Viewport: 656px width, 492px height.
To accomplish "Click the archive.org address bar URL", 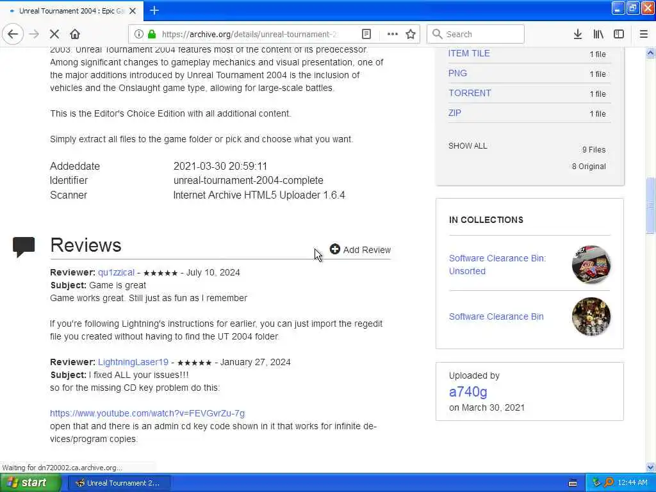I will pos(249,35).
